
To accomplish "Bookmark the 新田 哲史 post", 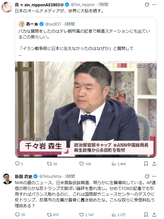I will pos(146,215).
